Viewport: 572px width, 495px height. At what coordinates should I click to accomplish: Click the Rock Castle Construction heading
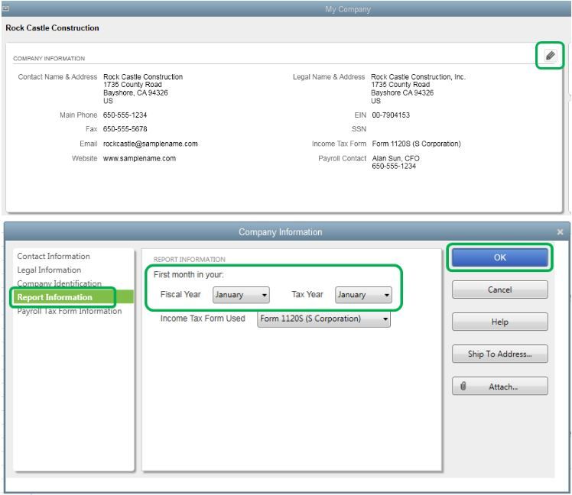pyautogui.click(x=52, y=27)
